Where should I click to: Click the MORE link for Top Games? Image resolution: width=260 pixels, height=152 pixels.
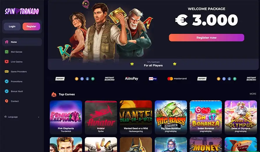pos(253,94)
